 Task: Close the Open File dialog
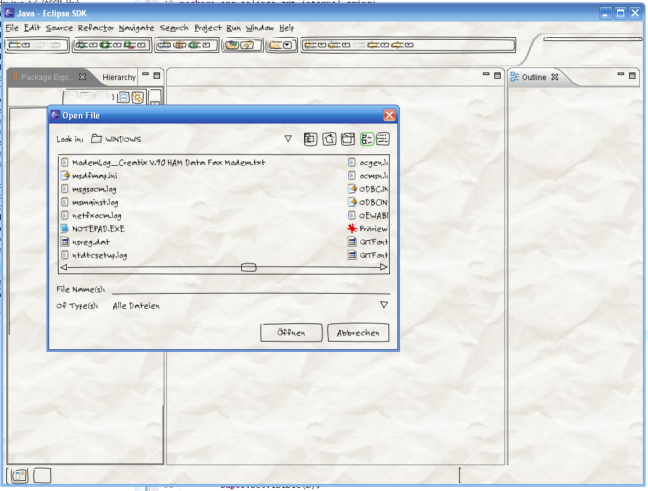tap(389, 115)
